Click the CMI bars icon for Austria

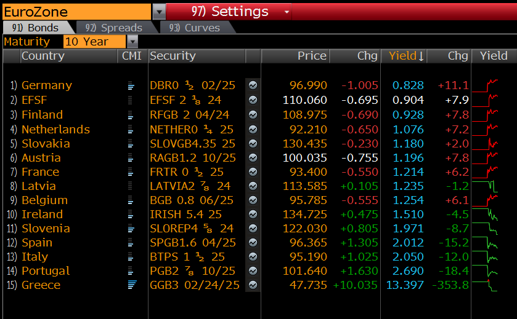130,158
